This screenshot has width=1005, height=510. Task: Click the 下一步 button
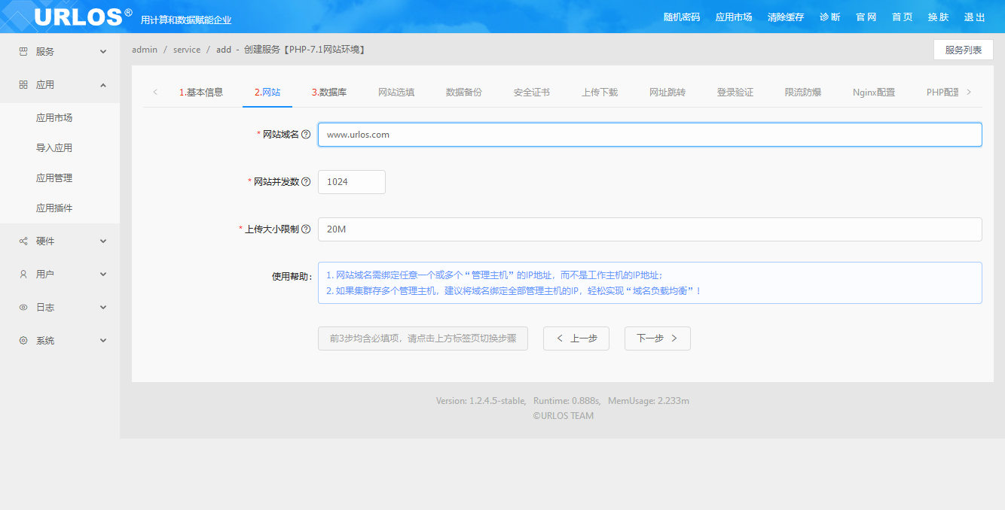[658, 338]
